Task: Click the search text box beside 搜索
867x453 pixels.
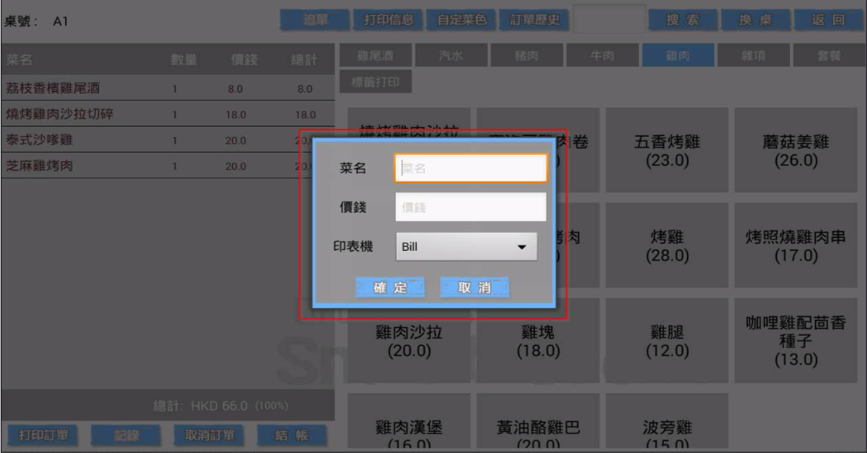Action: 609,20
